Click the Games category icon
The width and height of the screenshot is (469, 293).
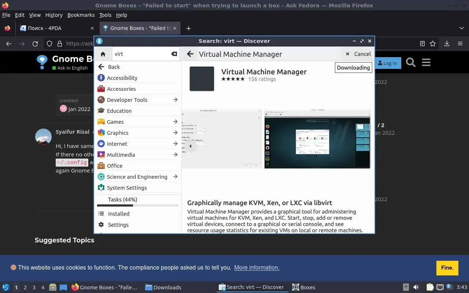tap(101, 122)
